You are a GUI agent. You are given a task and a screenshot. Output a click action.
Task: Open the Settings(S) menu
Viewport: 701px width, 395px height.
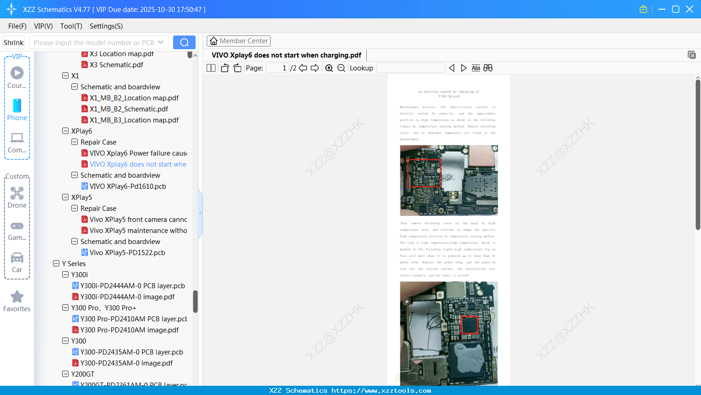click(x=106, y=26)
